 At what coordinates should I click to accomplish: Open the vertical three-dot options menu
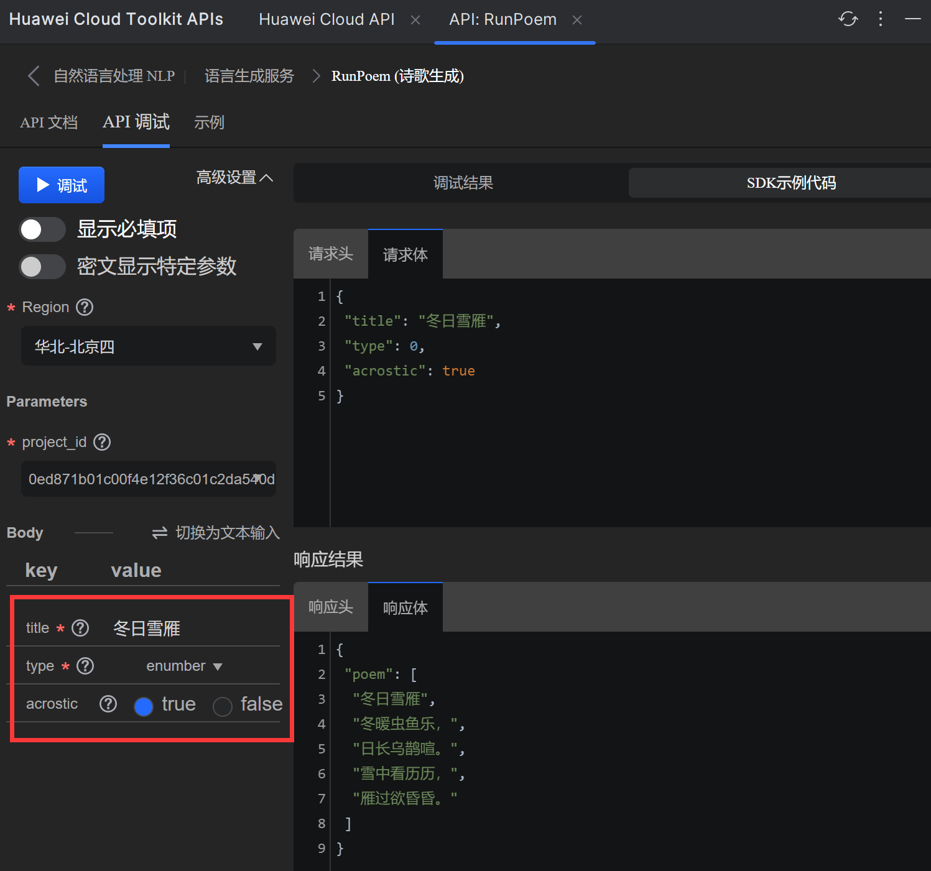[x=880, y=19]
